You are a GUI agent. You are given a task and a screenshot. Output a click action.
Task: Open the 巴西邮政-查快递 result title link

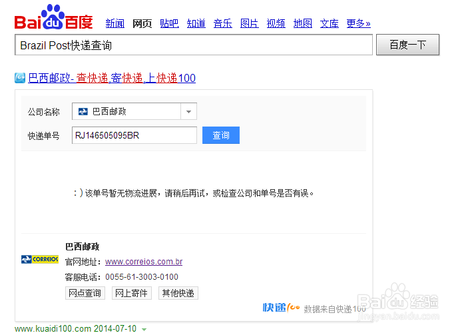tap(112, 78)
